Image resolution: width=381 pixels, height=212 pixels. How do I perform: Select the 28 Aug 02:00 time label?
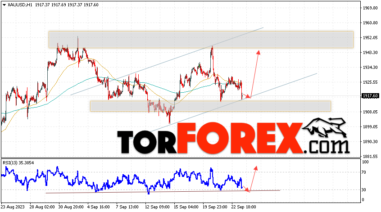pyautogui.click(x=42, y=207)
